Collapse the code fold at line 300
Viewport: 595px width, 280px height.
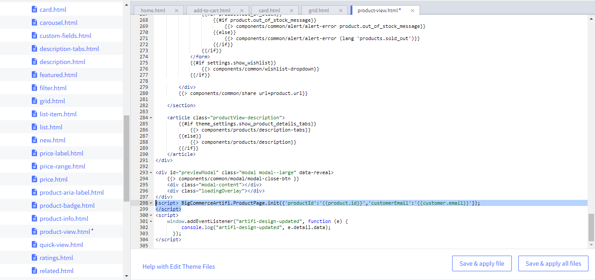point(151,215)
